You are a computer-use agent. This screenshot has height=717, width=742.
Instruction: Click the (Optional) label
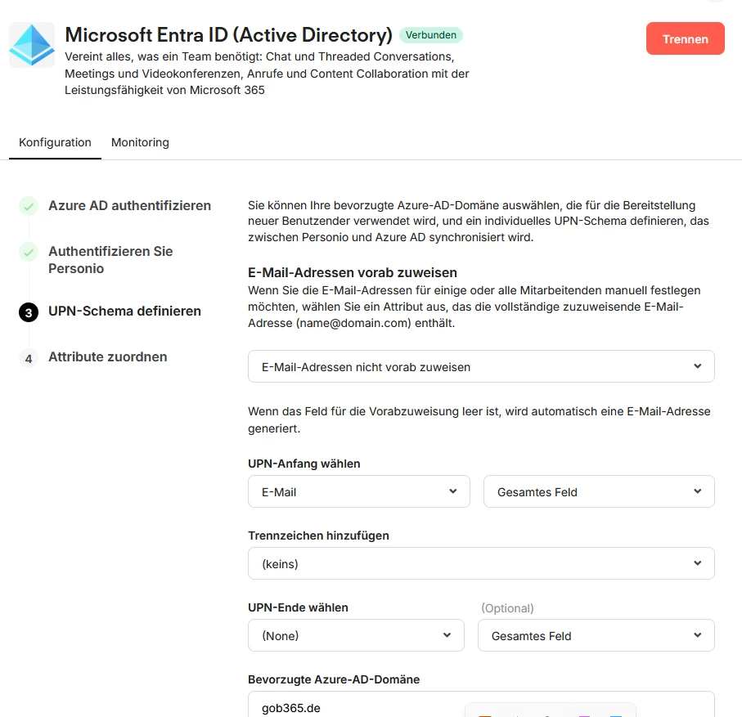[508, 608]
